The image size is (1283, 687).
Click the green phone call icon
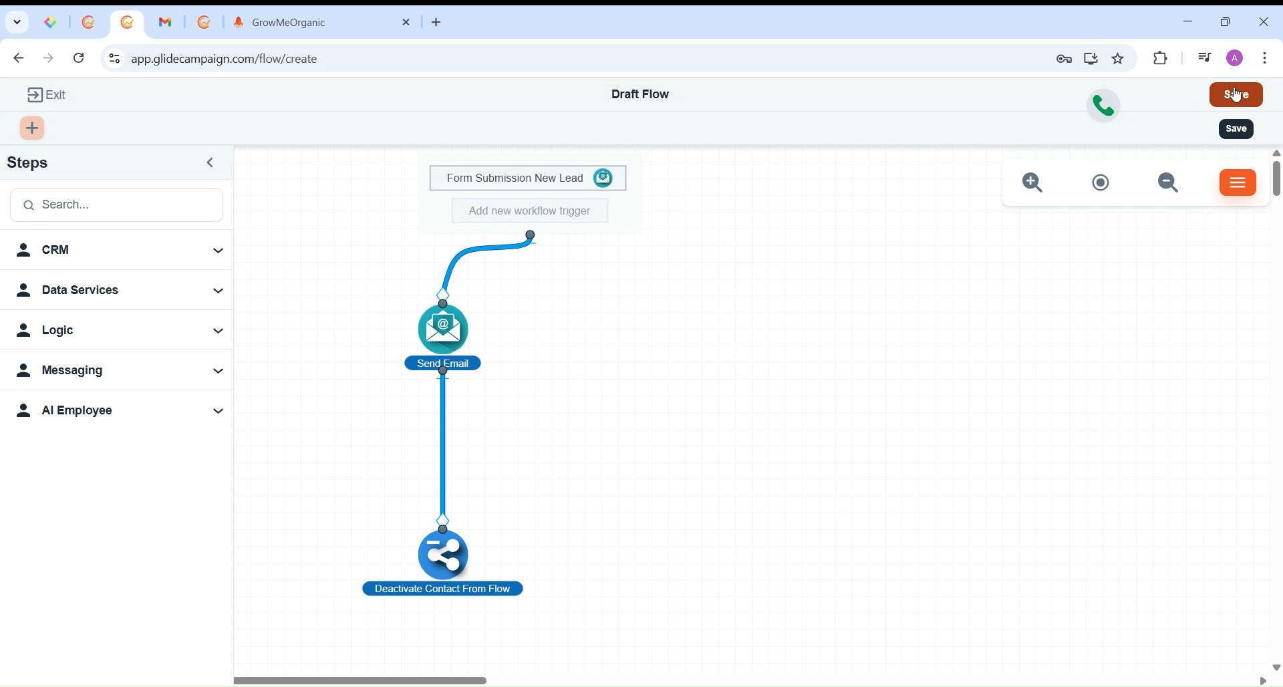point(1104,106)
